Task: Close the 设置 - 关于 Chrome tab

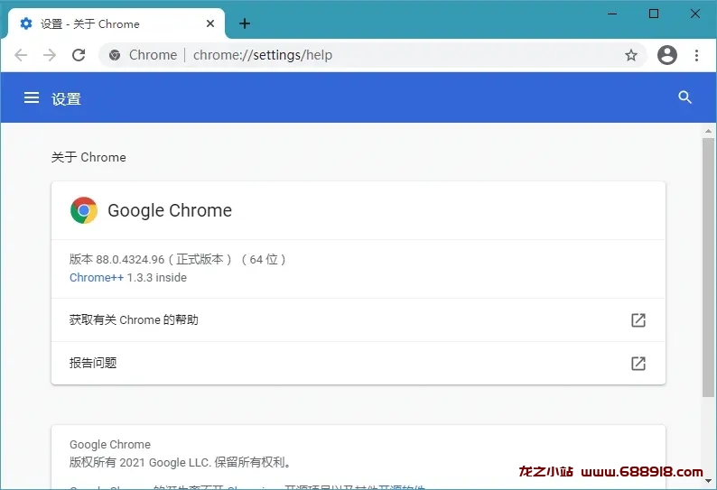Action: coord(210,23)
